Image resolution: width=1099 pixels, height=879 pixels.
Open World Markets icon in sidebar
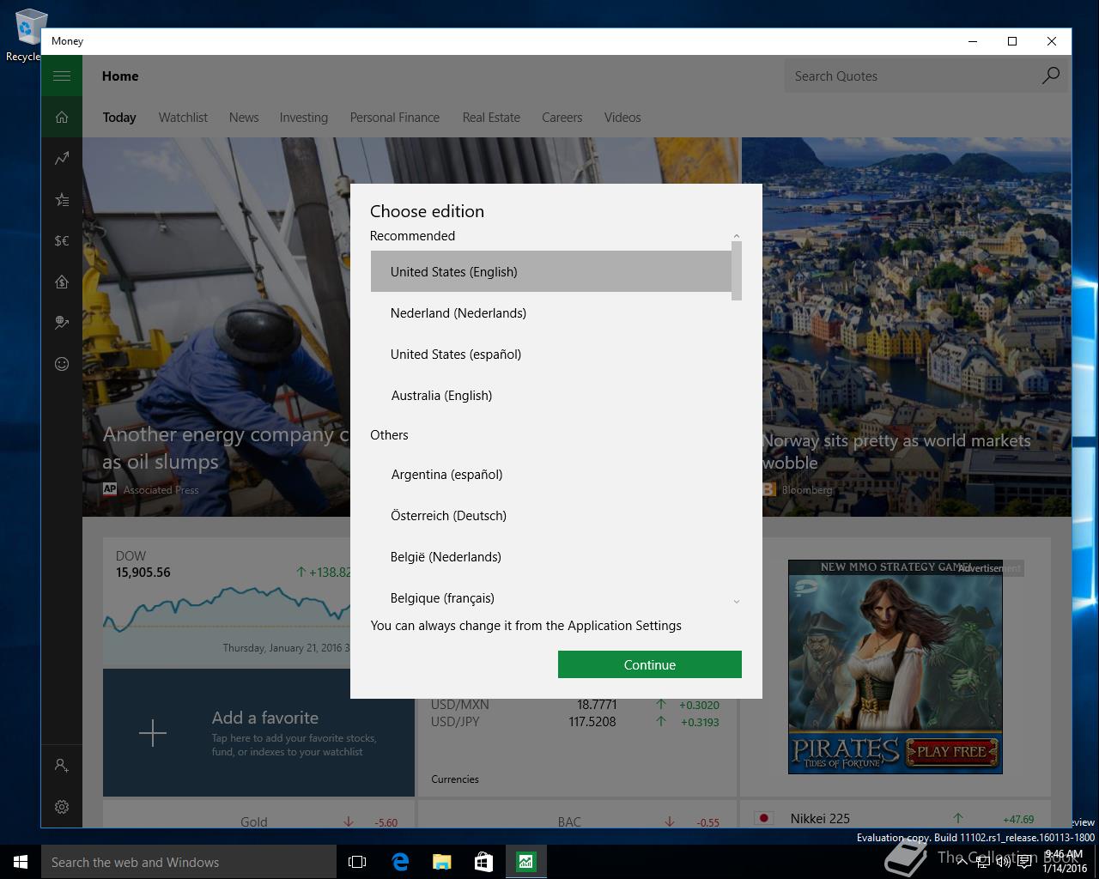[62, 323]
